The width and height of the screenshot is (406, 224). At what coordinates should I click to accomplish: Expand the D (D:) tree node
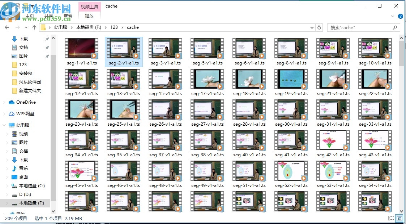tap(7, 194)
